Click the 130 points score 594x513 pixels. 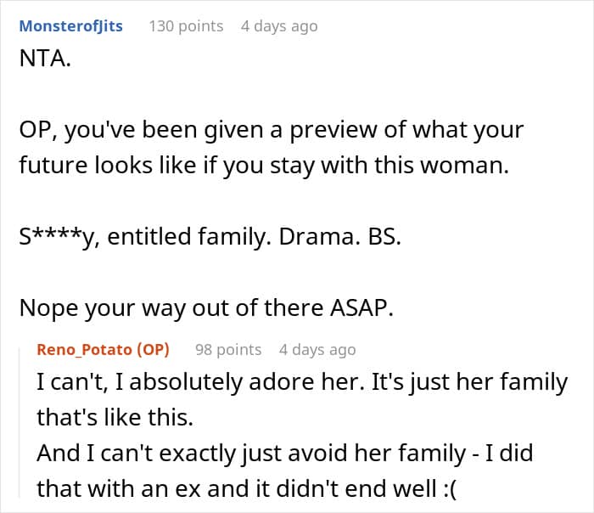pyautogui.click(x=186, y=26)
